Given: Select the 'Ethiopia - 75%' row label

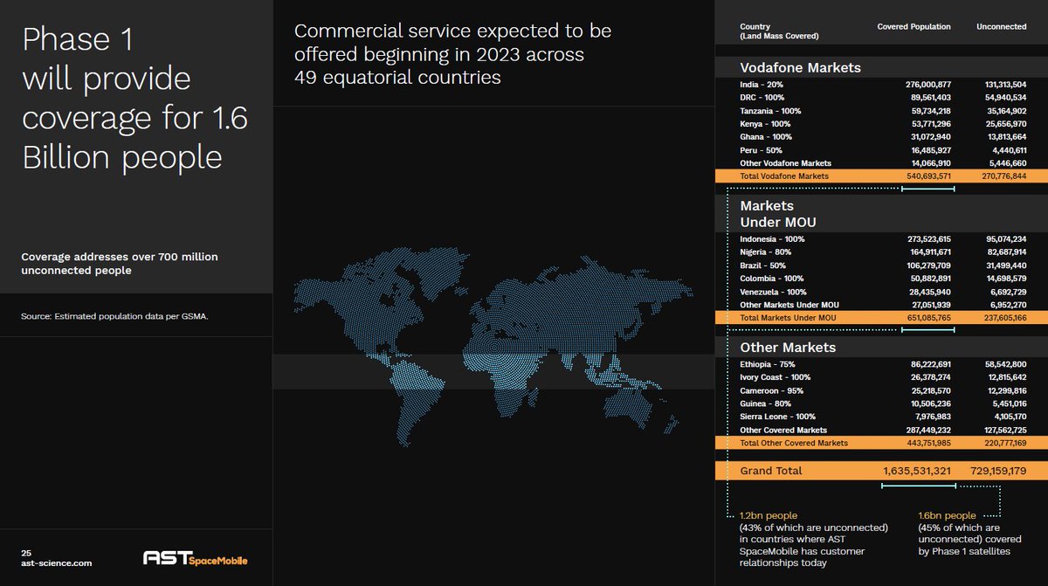Looking at the screenshot, I should (x=769, y=363).
